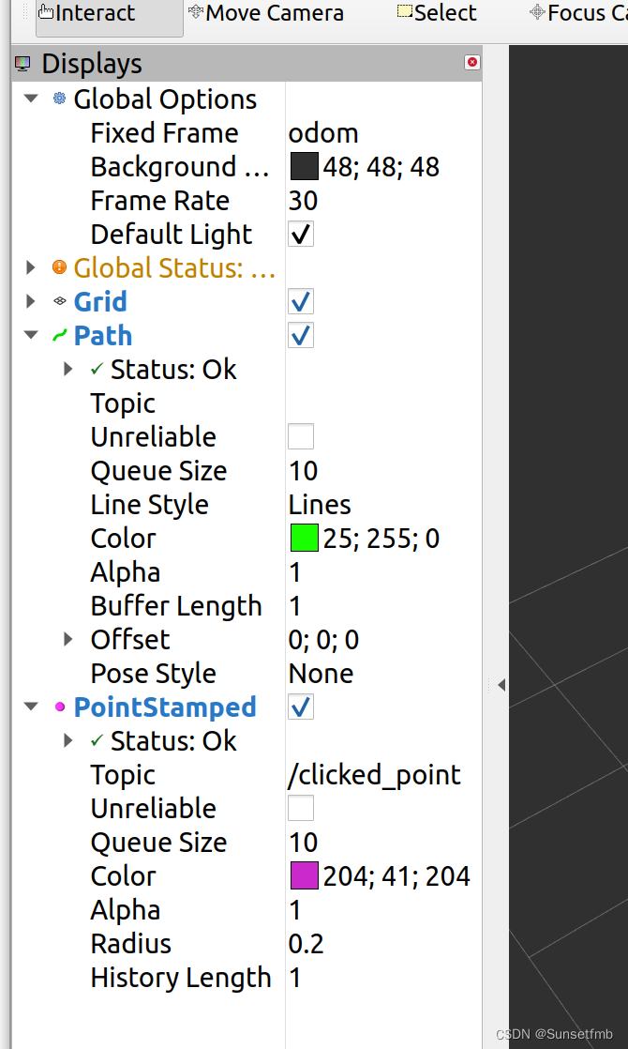Expand the Grid display properties
The height and width of the screenshot is (1049, 628).
tap(31, 301)
